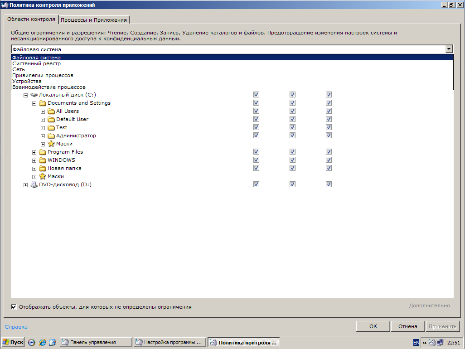Screen dimensions: 465x349
Task: Click the antivirus tray icon beside the chevron
Action: (432, 343)
